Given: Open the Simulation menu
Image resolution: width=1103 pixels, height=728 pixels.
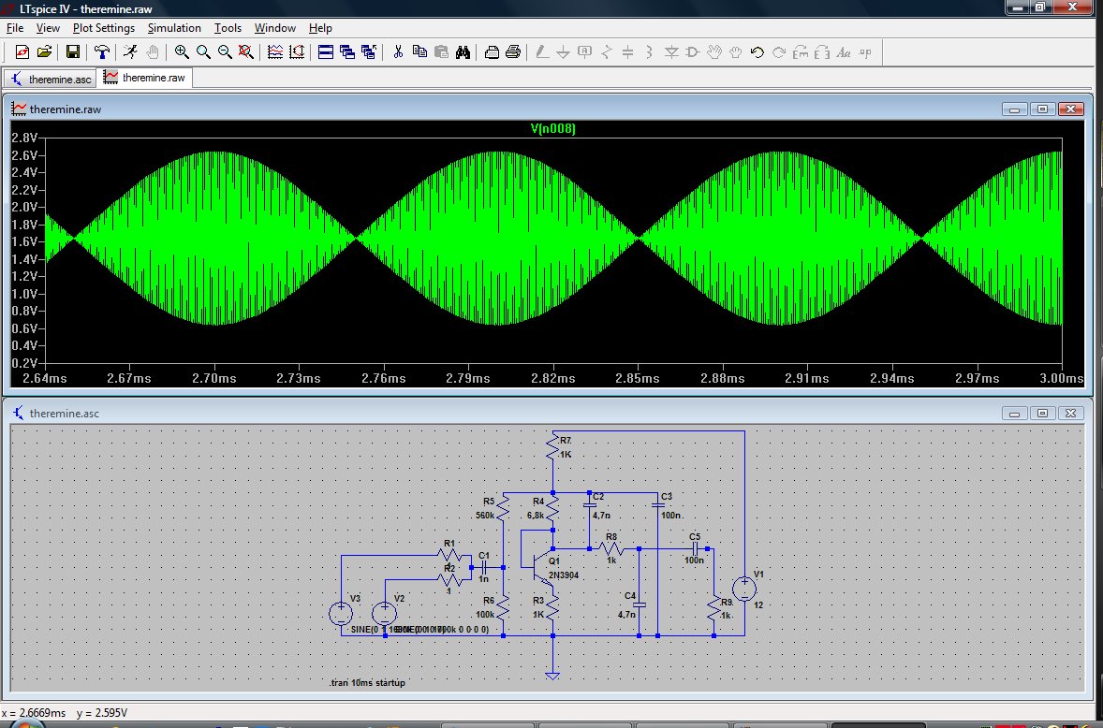Looking at the screenshot, I should [x=174, y=28].
